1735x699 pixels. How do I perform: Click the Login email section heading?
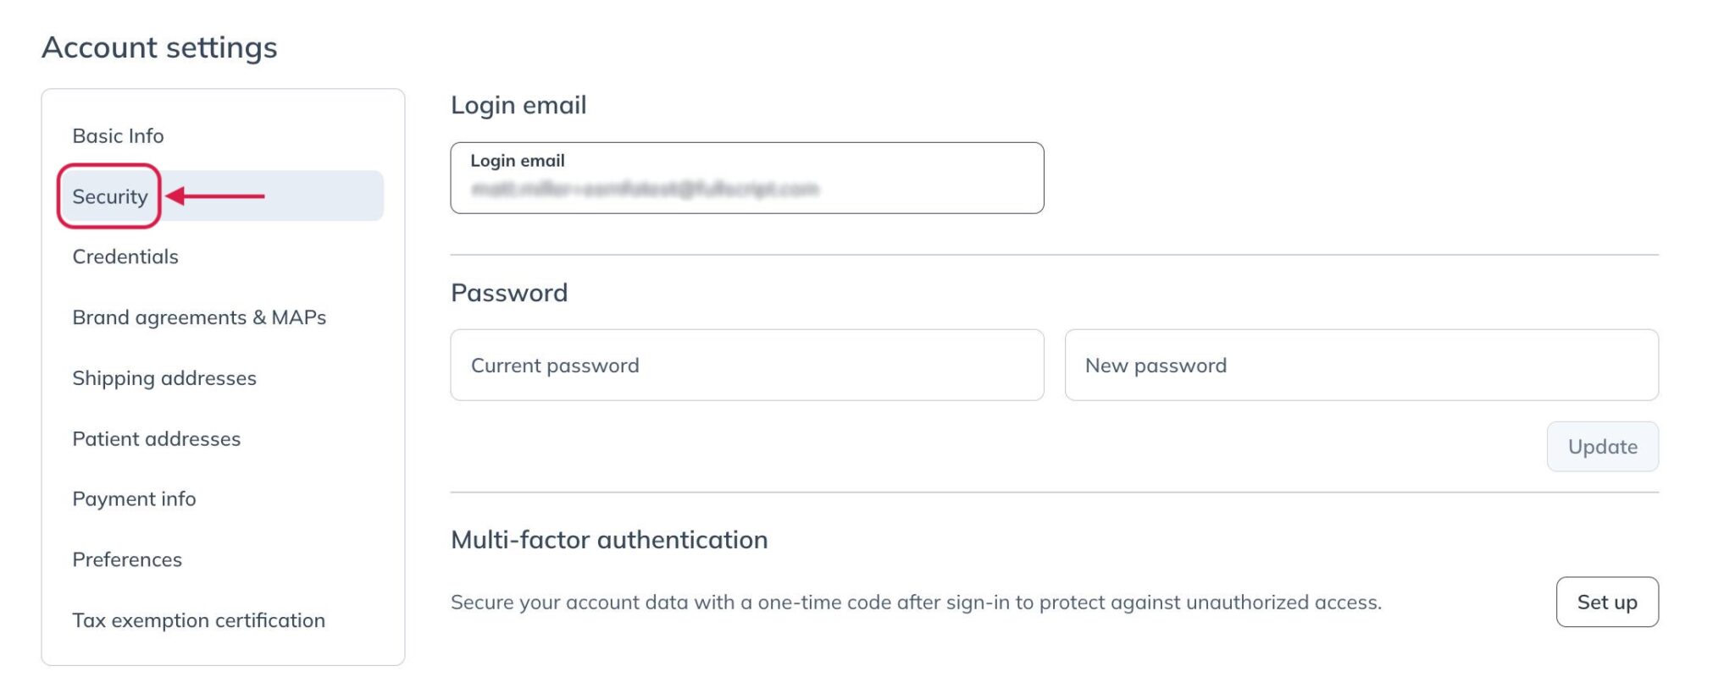coord(519,104)
